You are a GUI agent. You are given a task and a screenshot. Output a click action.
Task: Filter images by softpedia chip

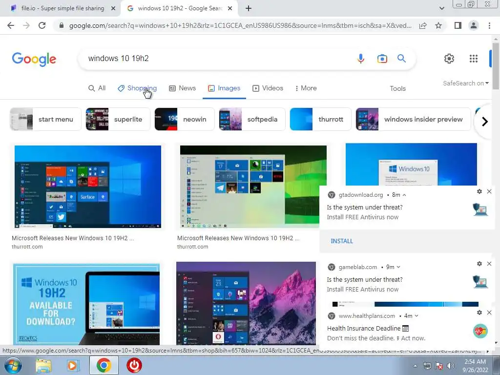(252, 119)
